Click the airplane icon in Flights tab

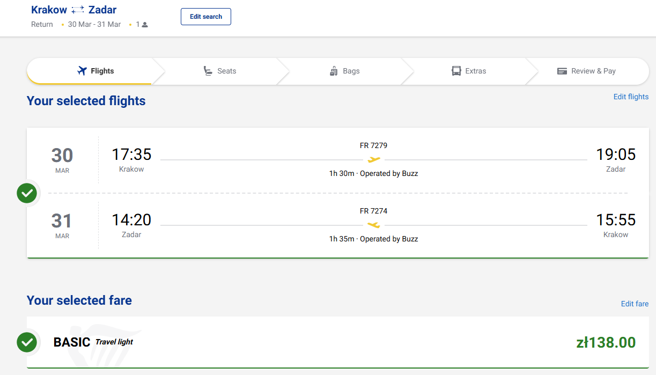click(x=82, y=71)
